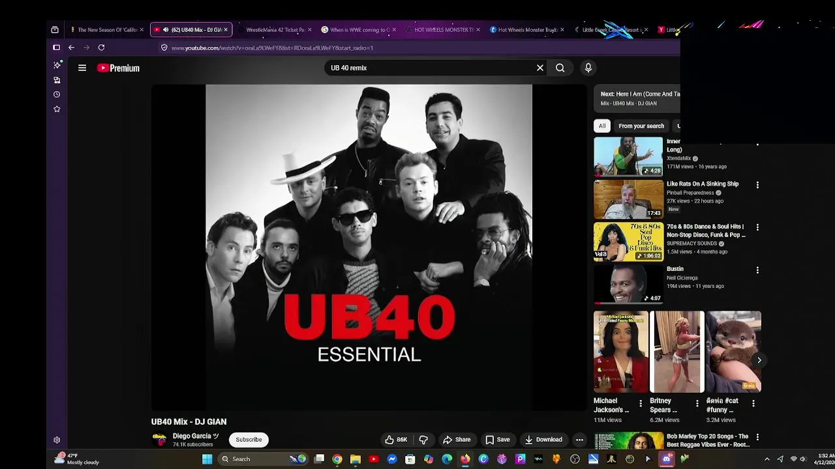The height and width of the screenshot is (469, 835).
Task: Switch to 'Hot Wheels Monster Trucks' Facebook tab
Action: [x=526, y=30]
